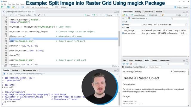Click the Show in new window editor icon
This screenshot has height=107, width=191.
[x=11, y=15]
